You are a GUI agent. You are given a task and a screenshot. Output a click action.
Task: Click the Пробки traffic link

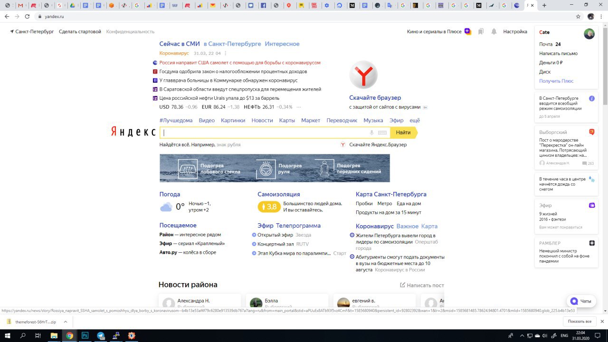click(x=364, y=203)
